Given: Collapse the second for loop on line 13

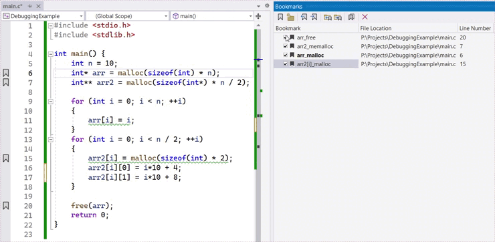Looking at the screenshot, I should [51, 140].
